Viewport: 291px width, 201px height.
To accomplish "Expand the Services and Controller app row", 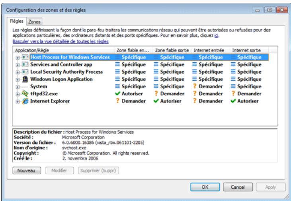I will 18,65.
